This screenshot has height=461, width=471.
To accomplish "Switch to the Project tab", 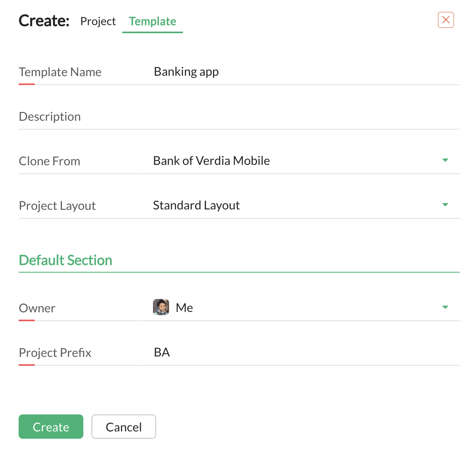I will pyautogui.click(x=98, y=21).
